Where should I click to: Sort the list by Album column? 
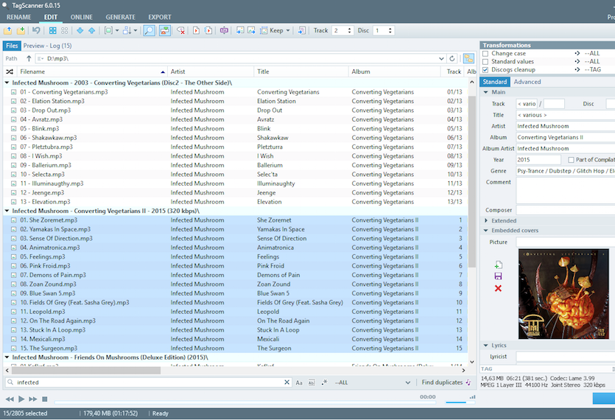[x=395, y=71]
